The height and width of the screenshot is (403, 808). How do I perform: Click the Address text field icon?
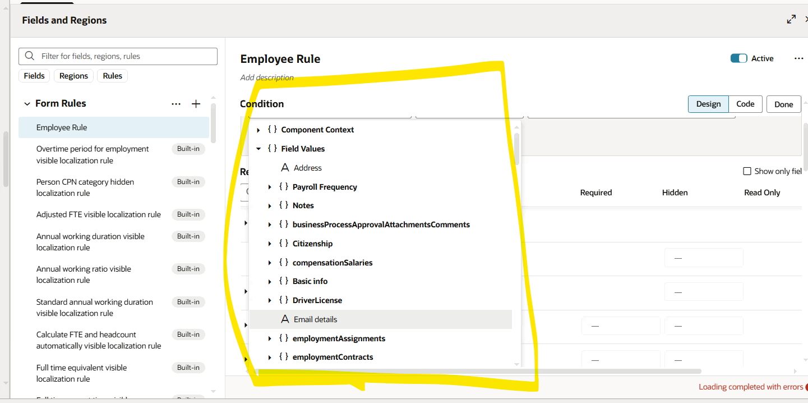point(285,168)
